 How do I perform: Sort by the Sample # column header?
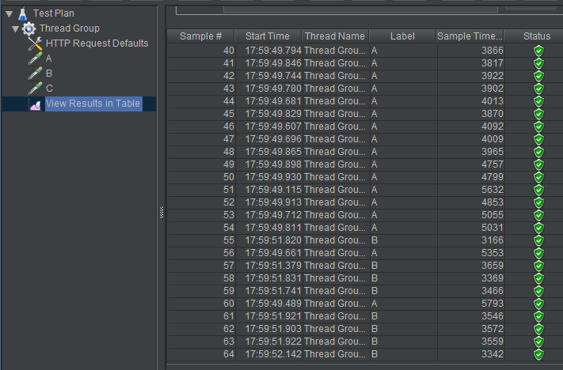click(x=200, y=36)
